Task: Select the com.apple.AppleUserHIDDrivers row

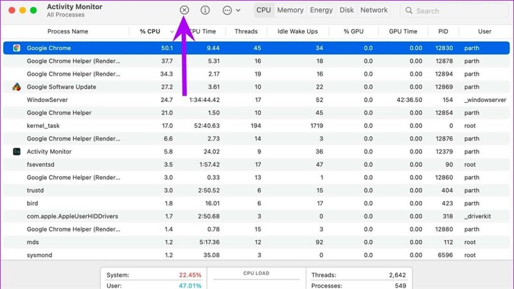Action: 256,216
